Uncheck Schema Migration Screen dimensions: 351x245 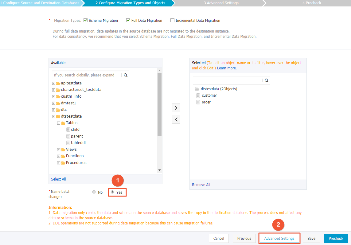(x=85, y=20)
